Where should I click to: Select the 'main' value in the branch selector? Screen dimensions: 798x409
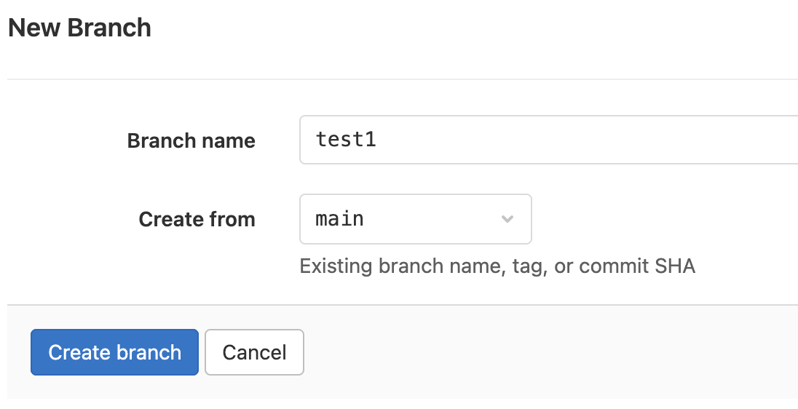(x=339, y=219)
